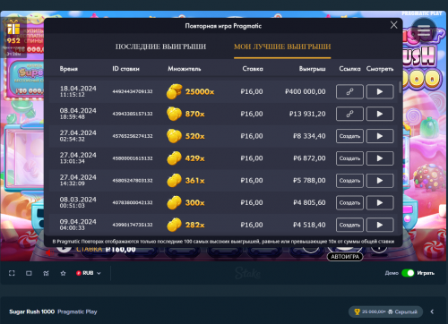Image resolution: width=448 pixels, height=324 pixels.
Task: Open the gift box bonus icon
Action: (x=13, y=29)
